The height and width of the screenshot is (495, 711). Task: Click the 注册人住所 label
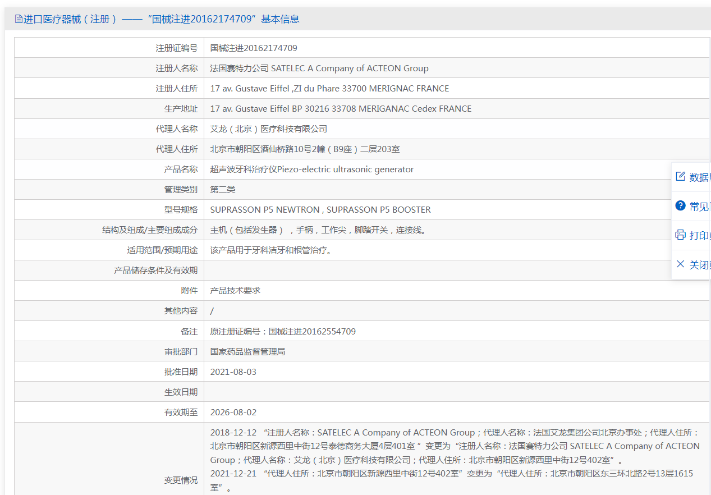coord(177,89)
